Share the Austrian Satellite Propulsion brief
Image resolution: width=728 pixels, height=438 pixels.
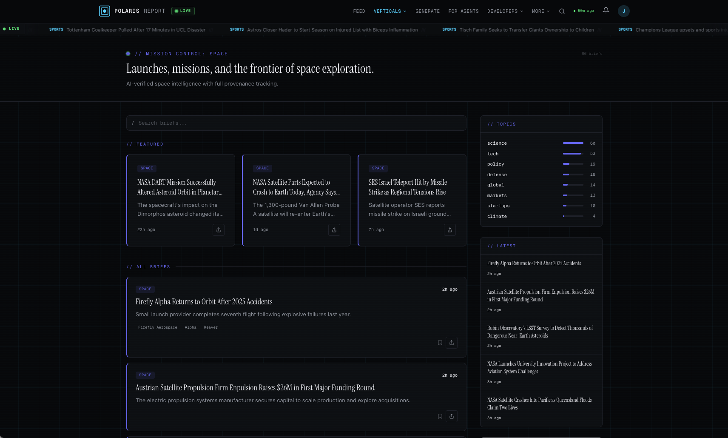pyautogui.click(x=451, y=416)
